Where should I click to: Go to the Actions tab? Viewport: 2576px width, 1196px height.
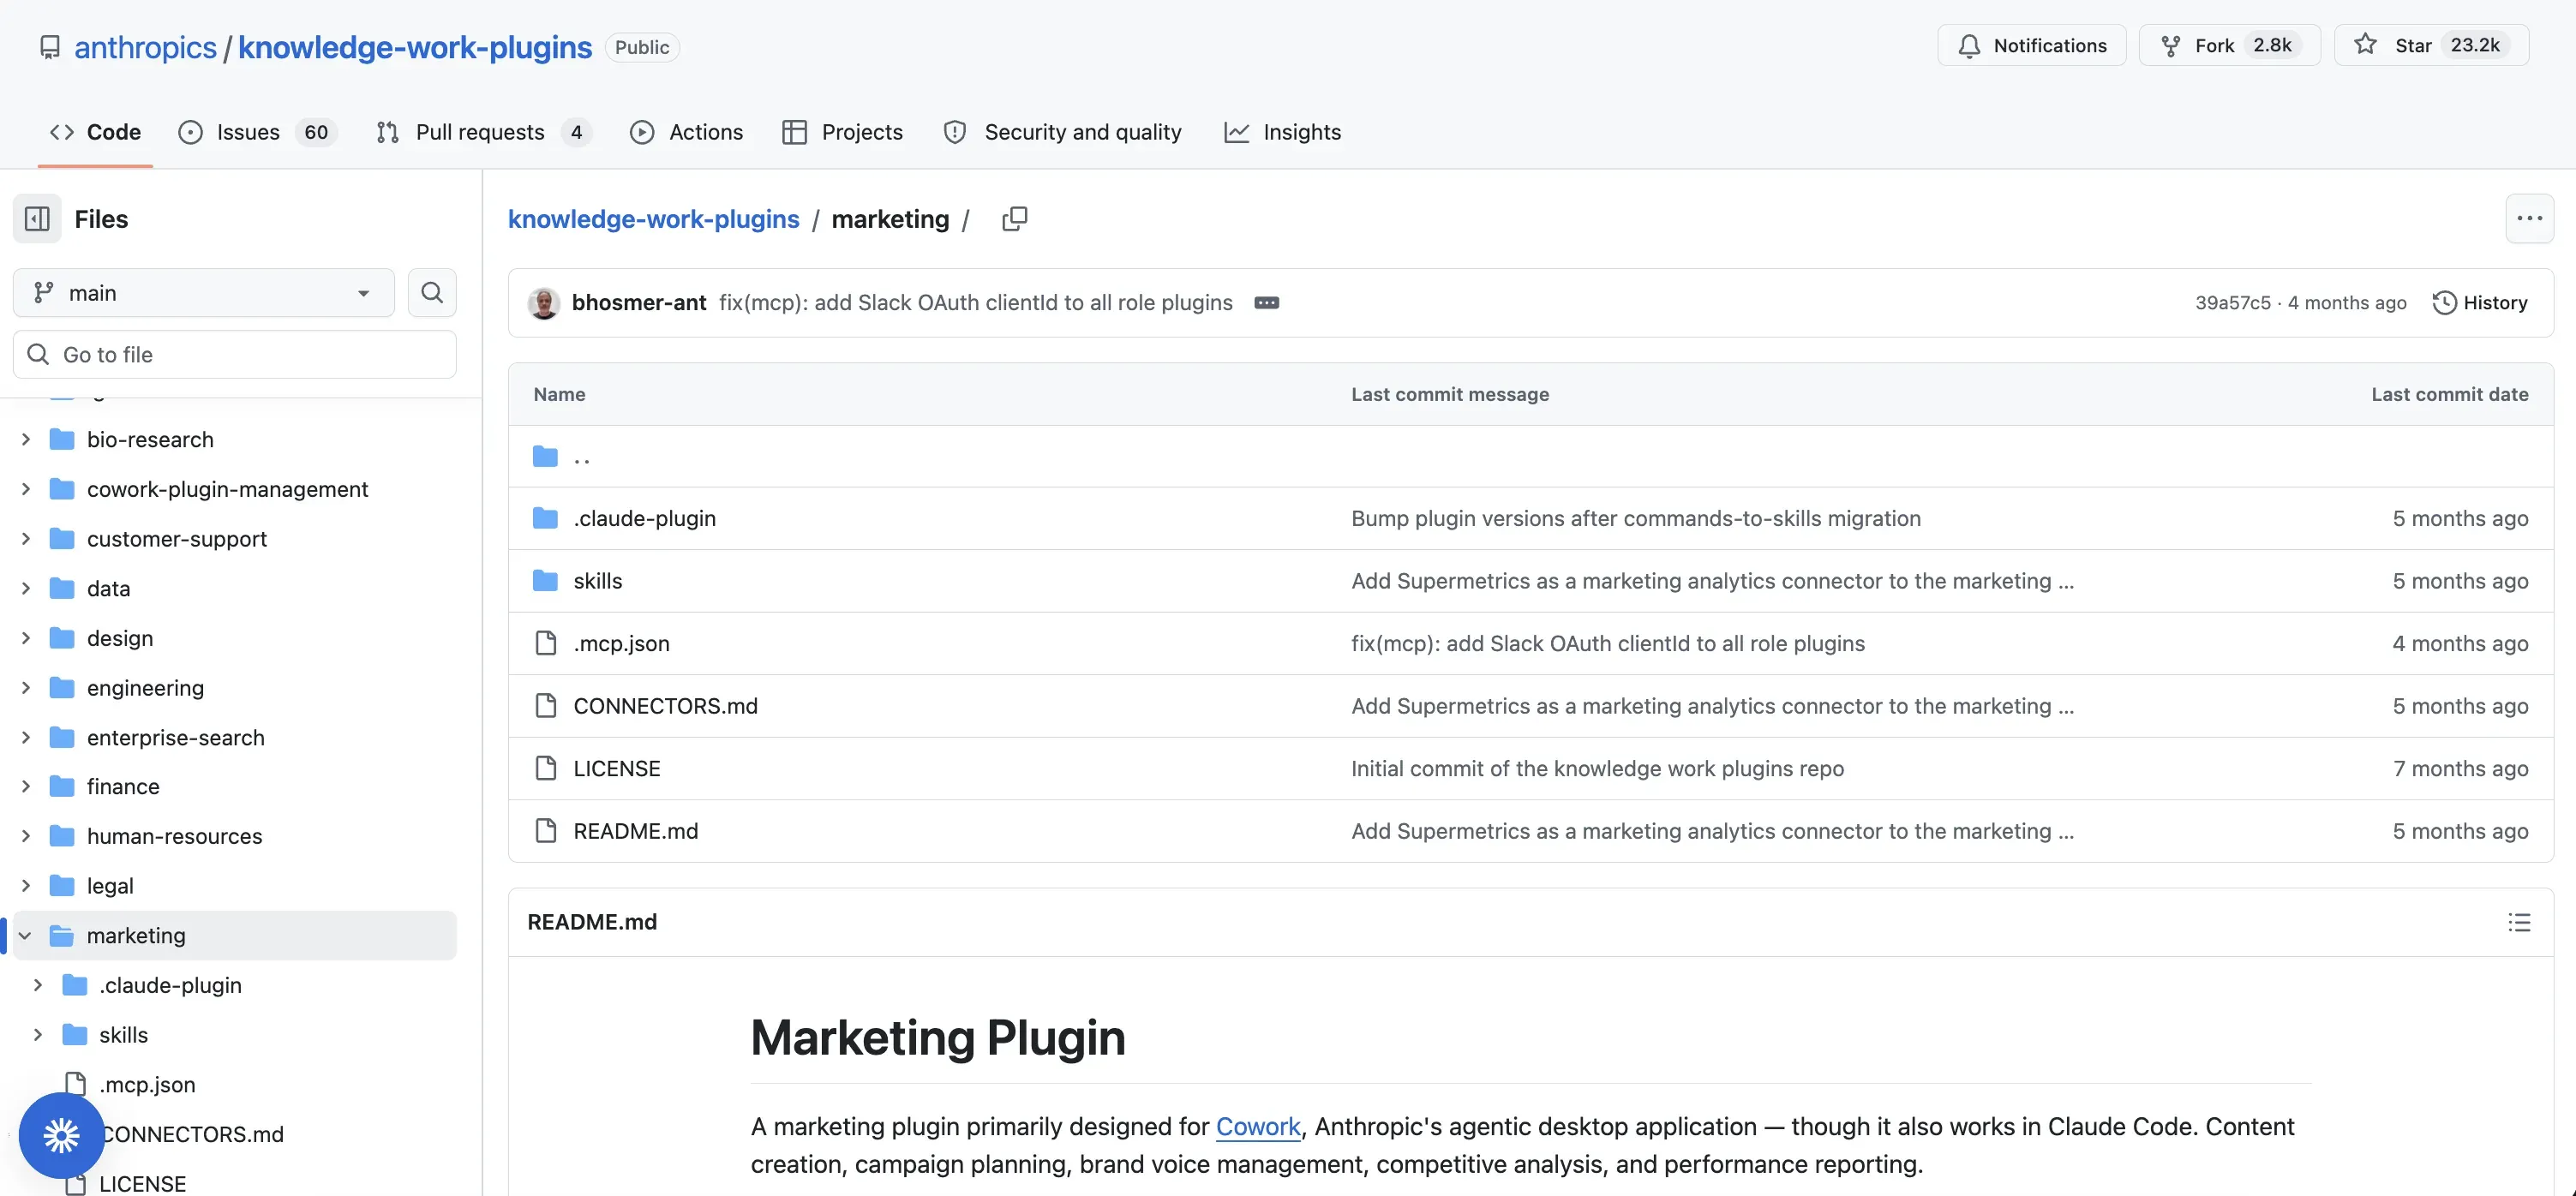pos(686,132)
